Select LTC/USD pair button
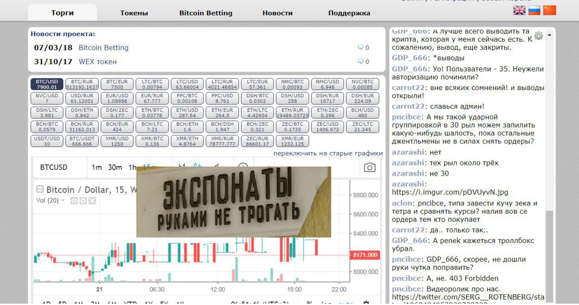The height and width of the screenshot is (305, 579). tap(187, 84)
